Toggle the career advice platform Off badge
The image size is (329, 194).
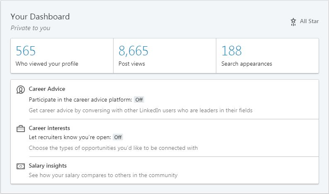pos(139,100)
